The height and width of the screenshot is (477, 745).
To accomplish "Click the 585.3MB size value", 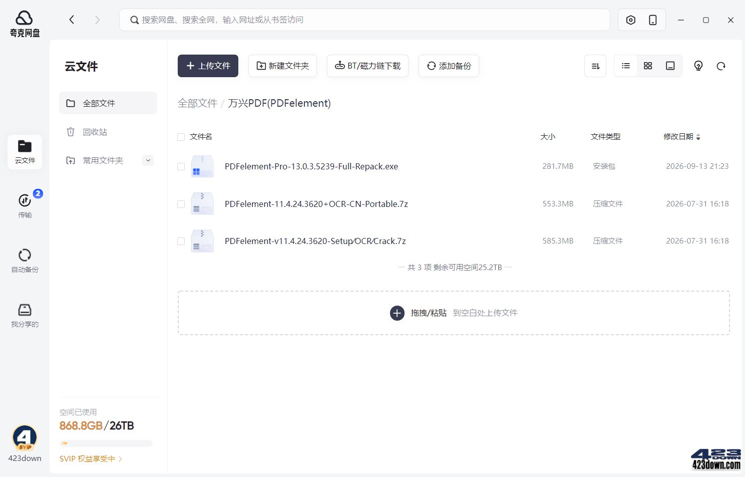I will [558, 241].
